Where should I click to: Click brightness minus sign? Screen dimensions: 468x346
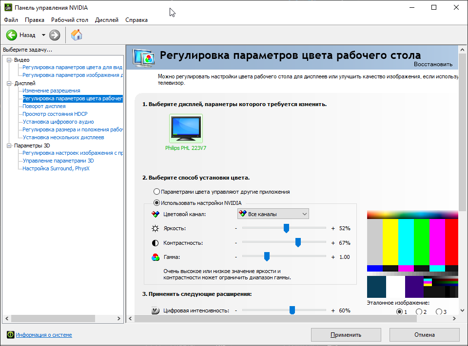point(236,228)
